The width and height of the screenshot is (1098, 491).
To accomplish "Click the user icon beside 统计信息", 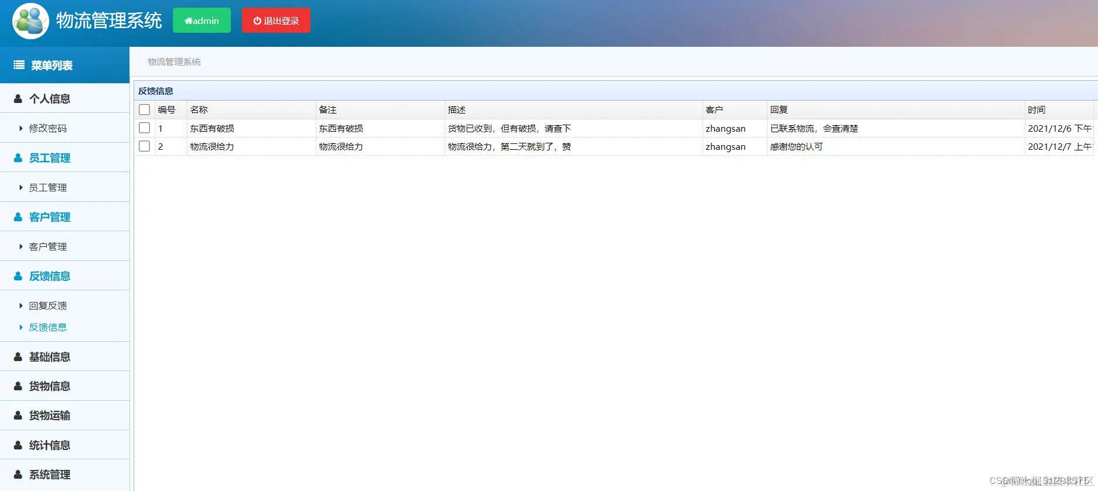I will (18, 445).
